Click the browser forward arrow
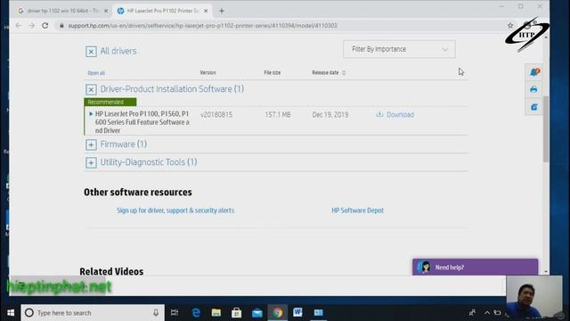The width and height of the screenshot is (570, 321). coord(32,26)
